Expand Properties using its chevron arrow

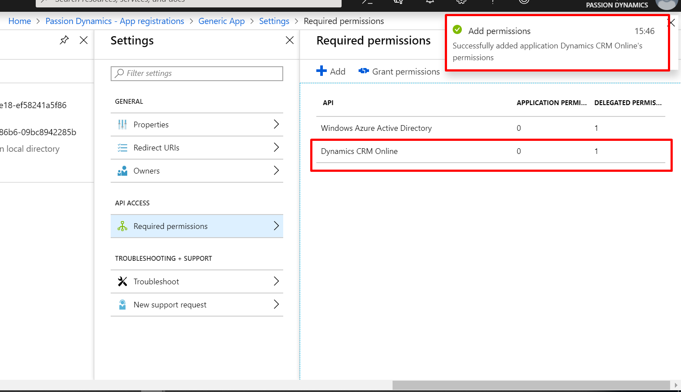pyautogui.click(x=276, y=124)
